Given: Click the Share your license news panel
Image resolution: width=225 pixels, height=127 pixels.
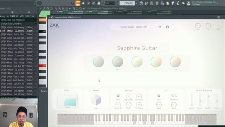Looking at the screenshot, I should (205, 3).
